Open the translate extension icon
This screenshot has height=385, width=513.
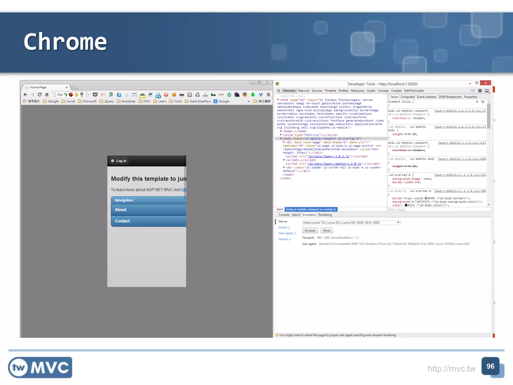(119, 94)
